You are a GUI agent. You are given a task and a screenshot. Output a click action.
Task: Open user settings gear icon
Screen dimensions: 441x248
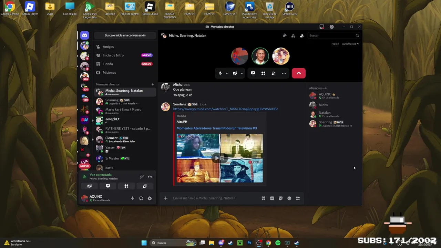tap(150, 198)
